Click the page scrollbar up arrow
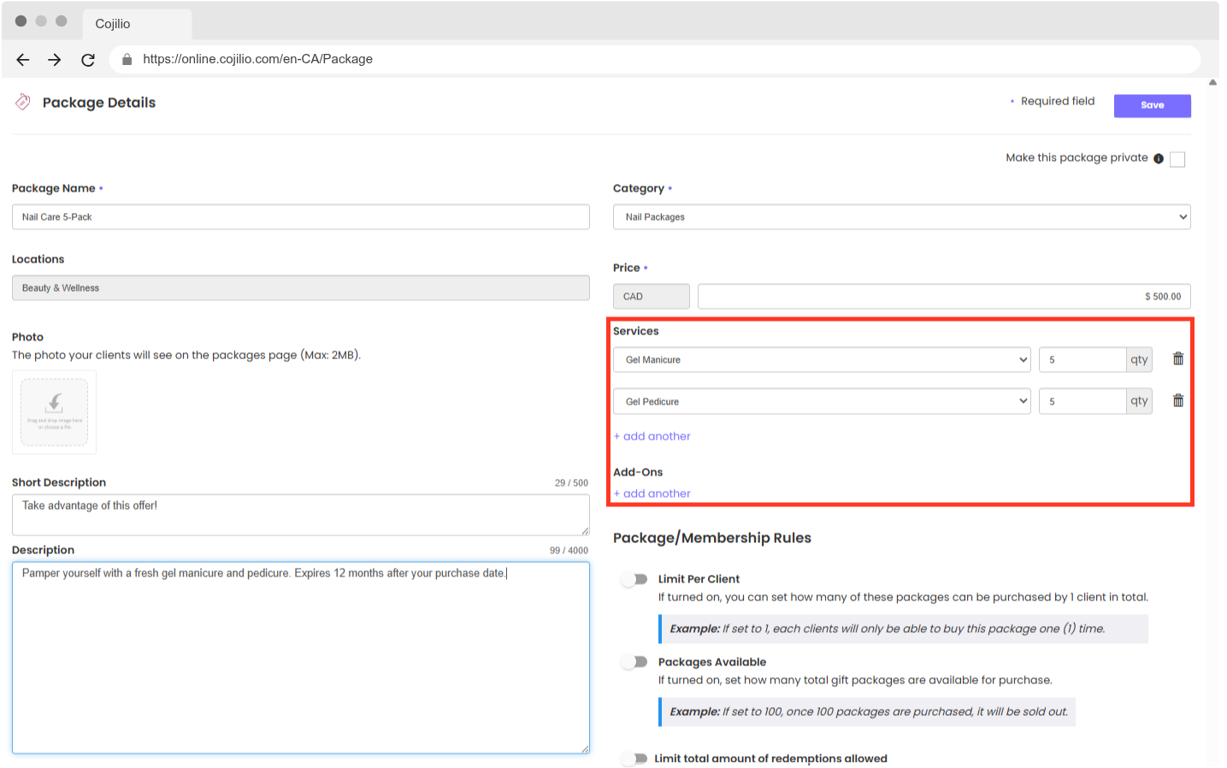1227x768 pixels. (x=1212, y=83)
